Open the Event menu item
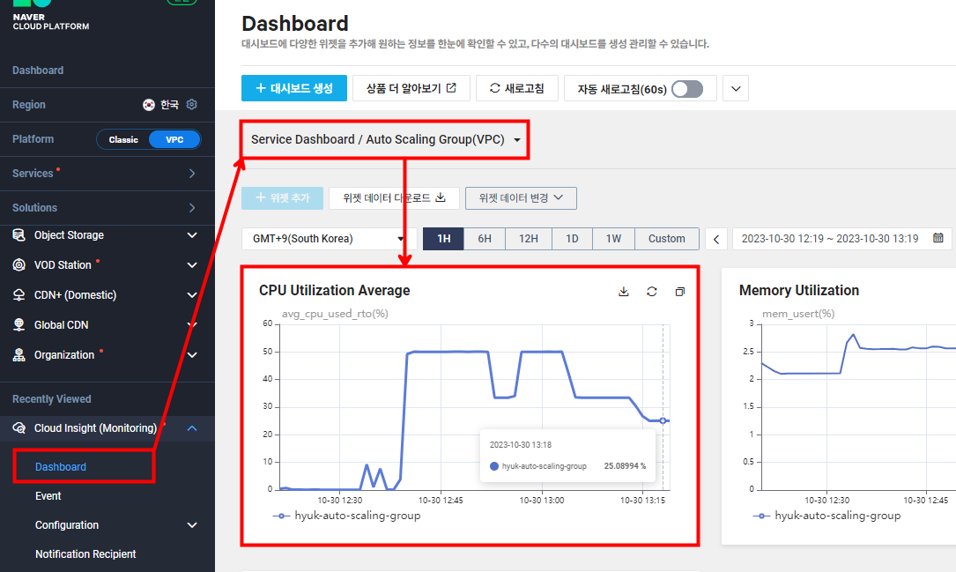 click(x=48, y=496)
